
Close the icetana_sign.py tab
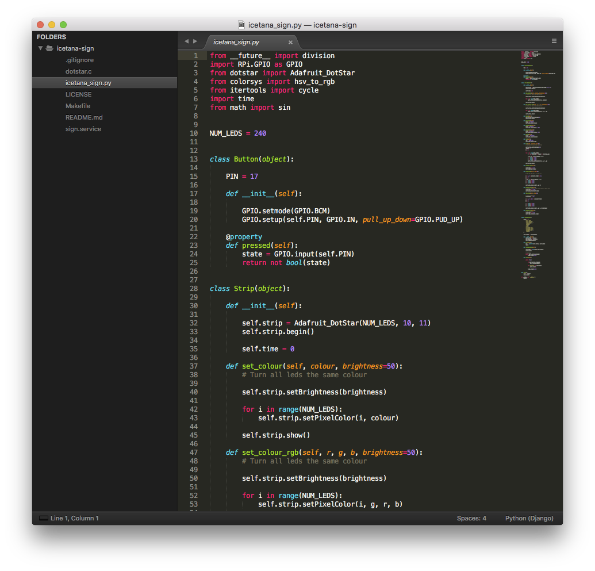(x=290, y=42)
